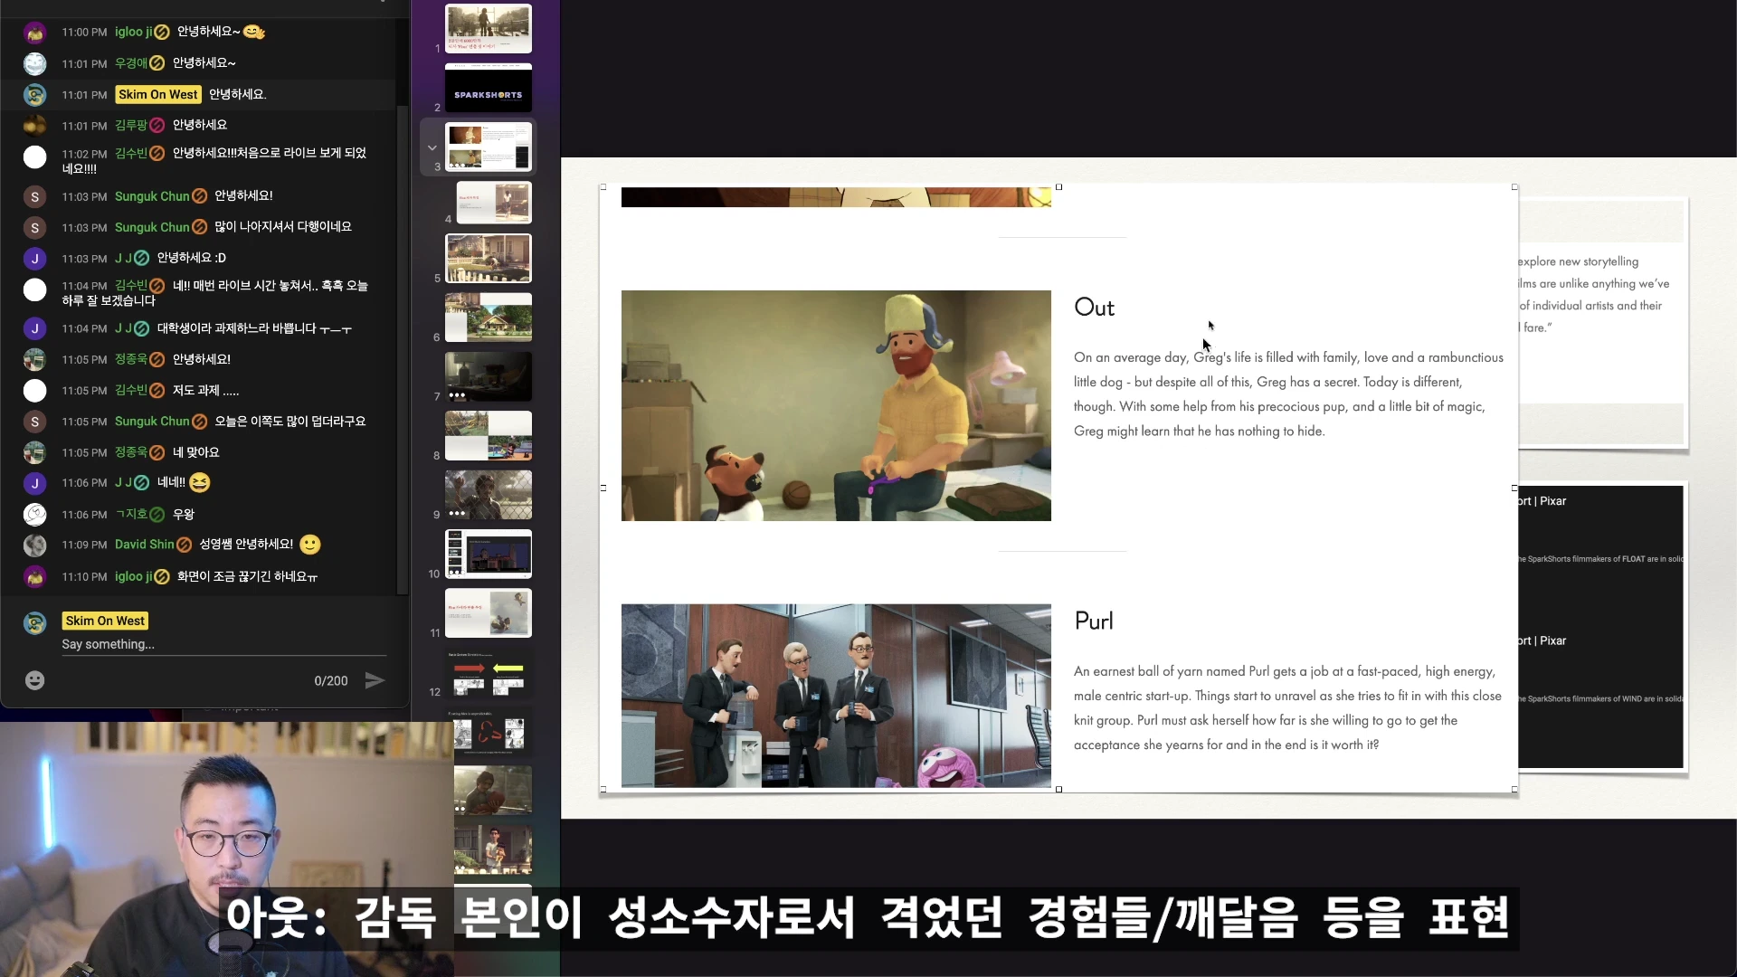Select the SparkShorts slide 2 thumbnail

click(x=489, y=88)
